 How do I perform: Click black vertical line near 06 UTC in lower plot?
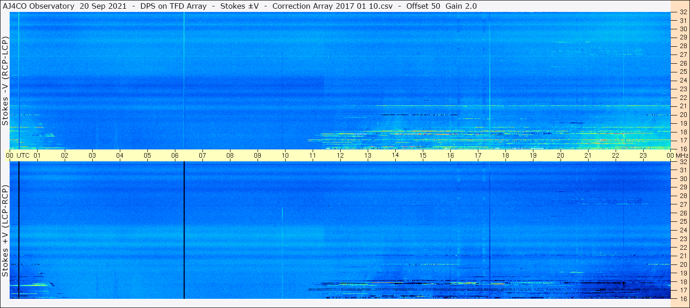184,230
